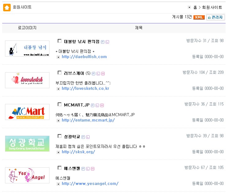The image size is (230, 195).
Task: Click the orange home icon beside 회원사이트
Action: [x=7, y=7]
